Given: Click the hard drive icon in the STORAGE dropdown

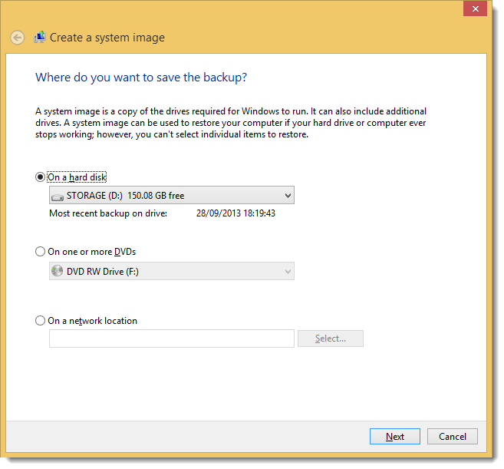Looking at the screenshot, I should [58, 197].
